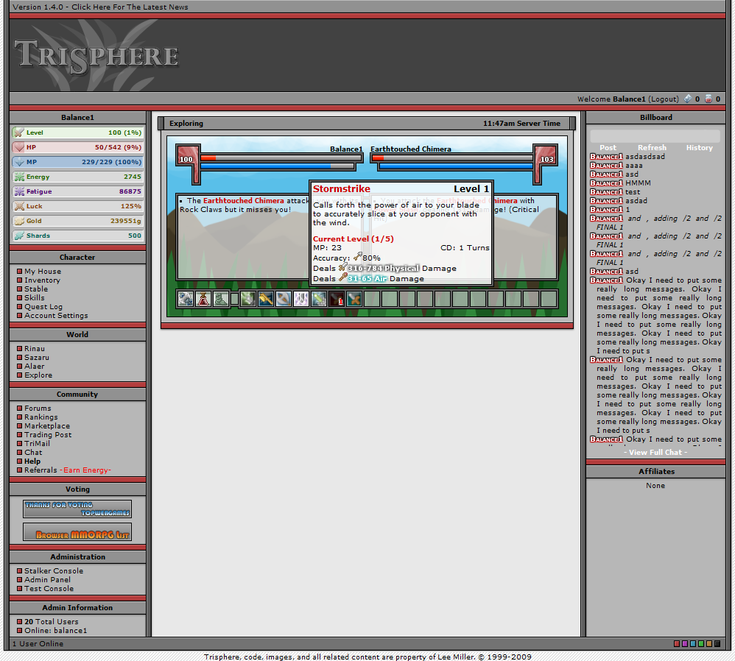Screen dimensions: 735x661
Task: Click the red potion jar icon in header
Action: [708, 99]
